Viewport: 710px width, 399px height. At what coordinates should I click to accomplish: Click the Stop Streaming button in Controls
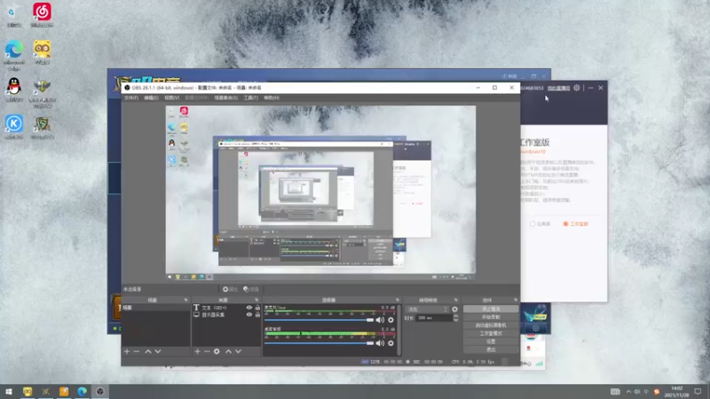pyautogui.click(x=491, y=309)
